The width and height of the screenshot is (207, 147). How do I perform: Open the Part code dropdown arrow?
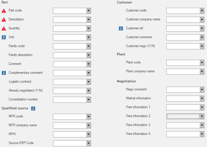click(88, 11)
